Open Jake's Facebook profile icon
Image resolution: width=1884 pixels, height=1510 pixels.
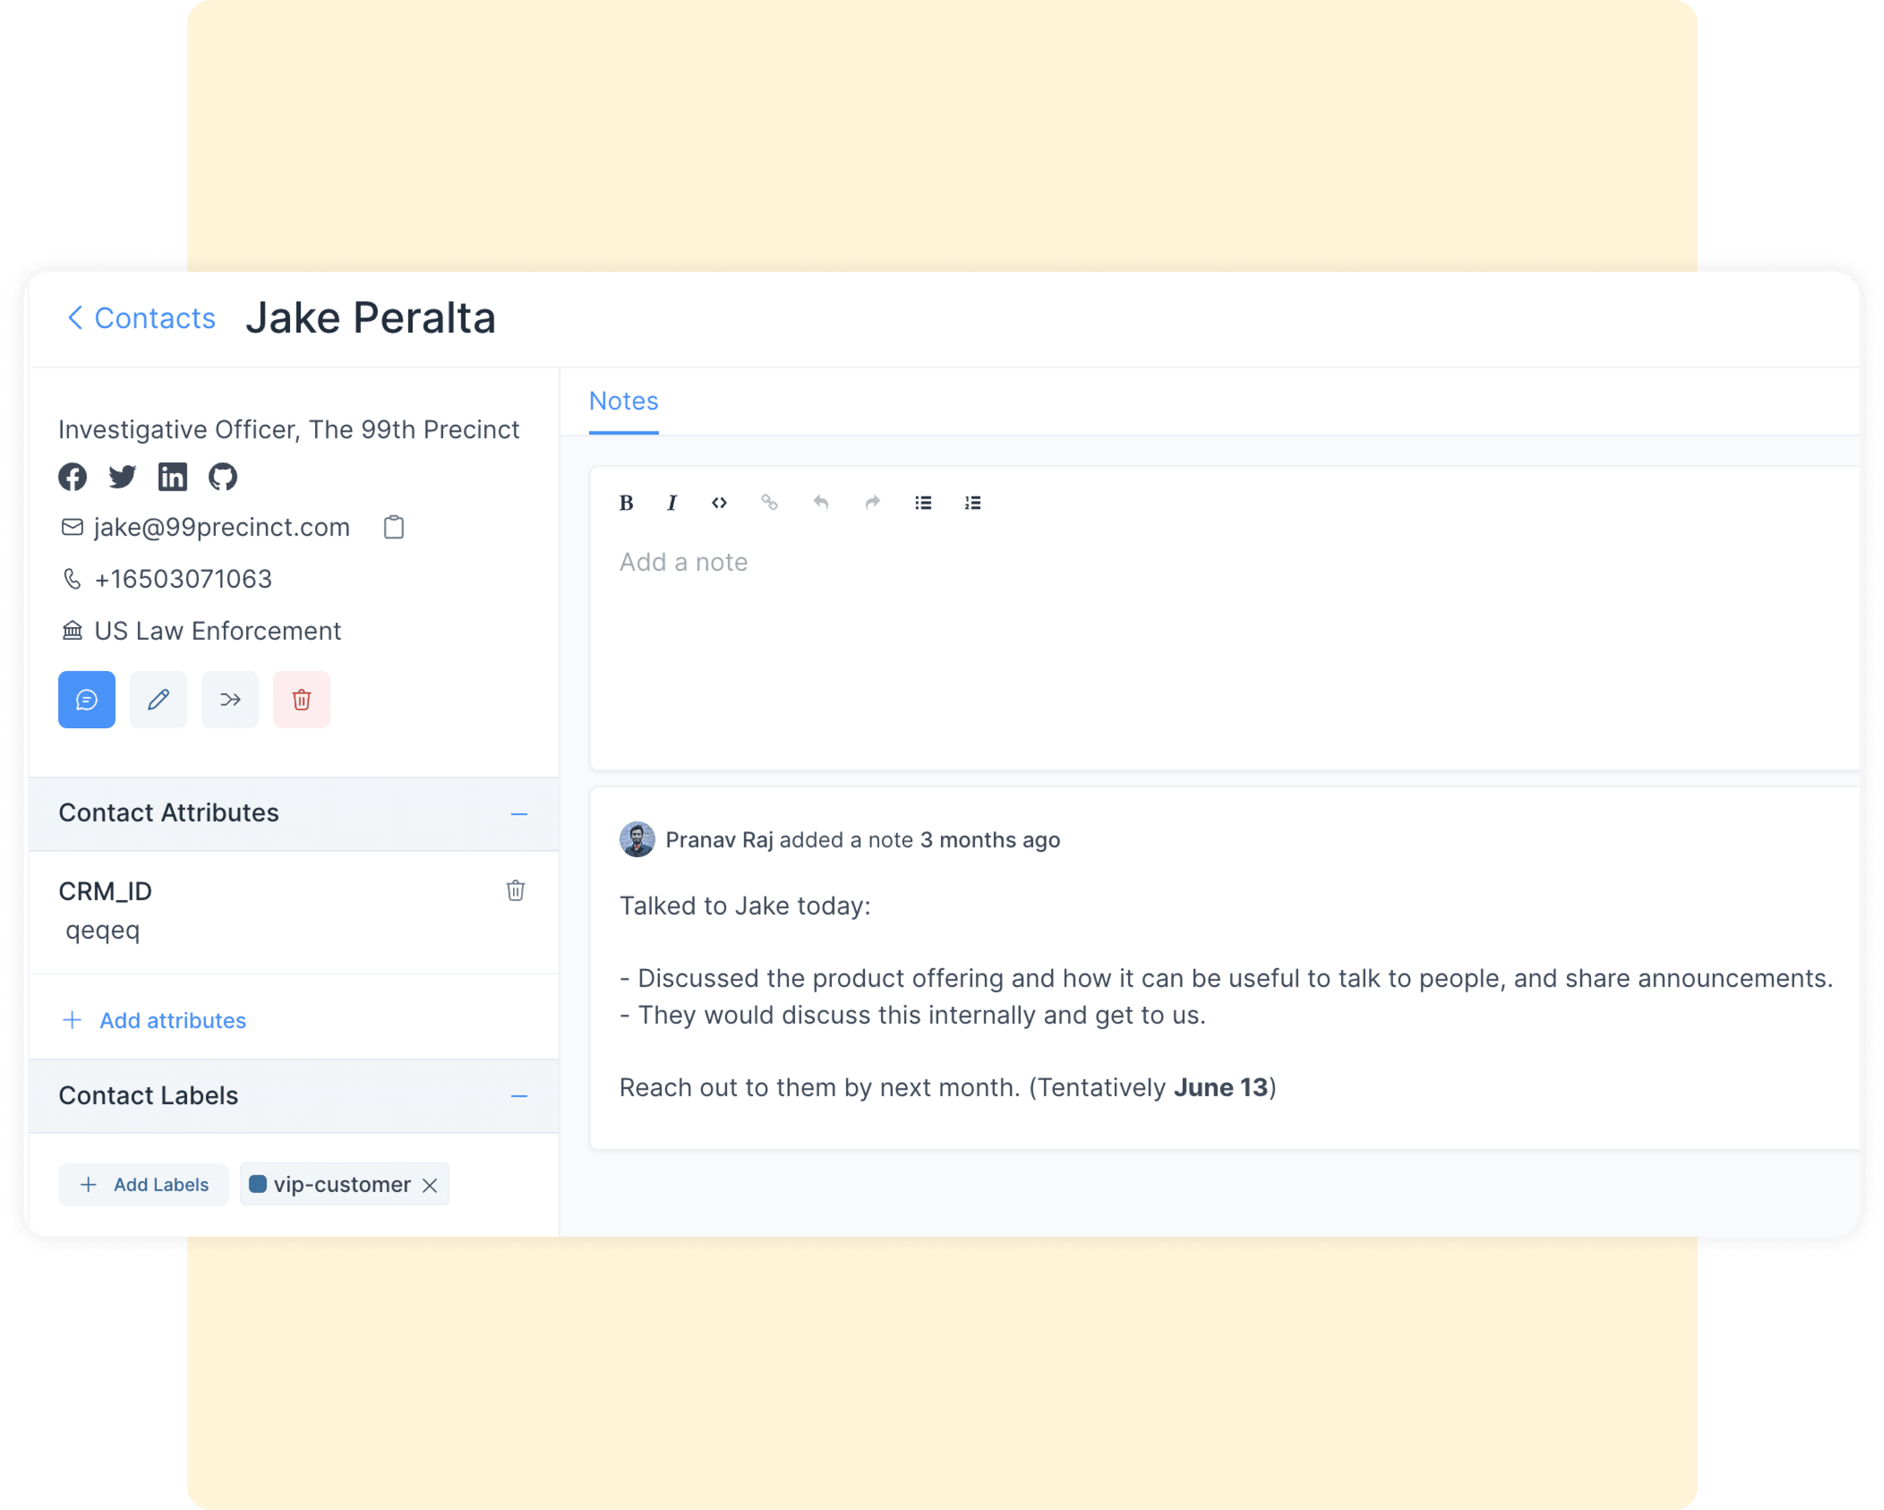point(73,476)
